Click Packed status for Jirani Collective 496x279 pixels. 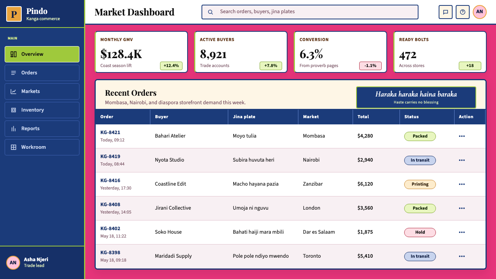420,208
